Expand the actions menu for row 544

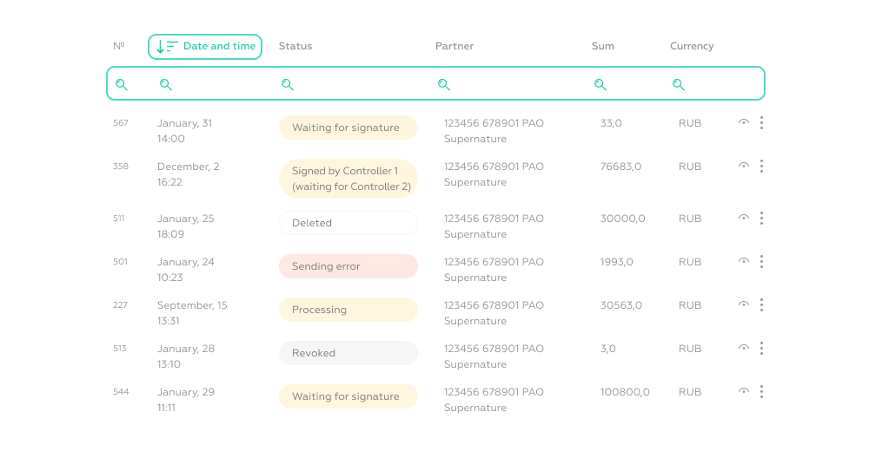click(761, 392)
